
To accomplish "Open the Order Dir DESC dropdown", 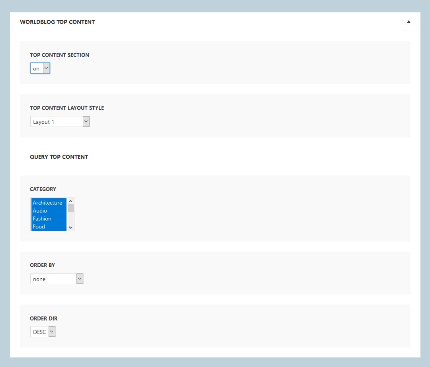I will tap(43, 332).
